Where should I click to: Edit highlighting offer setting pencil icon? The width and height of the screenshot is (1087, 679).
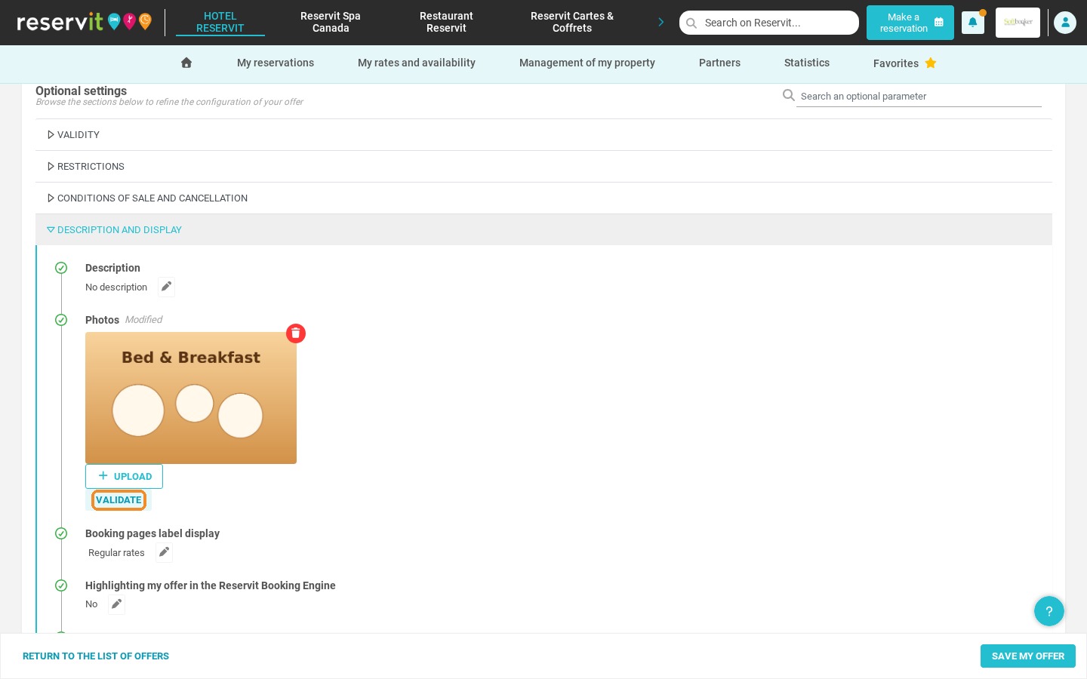(x=116, y=604)
